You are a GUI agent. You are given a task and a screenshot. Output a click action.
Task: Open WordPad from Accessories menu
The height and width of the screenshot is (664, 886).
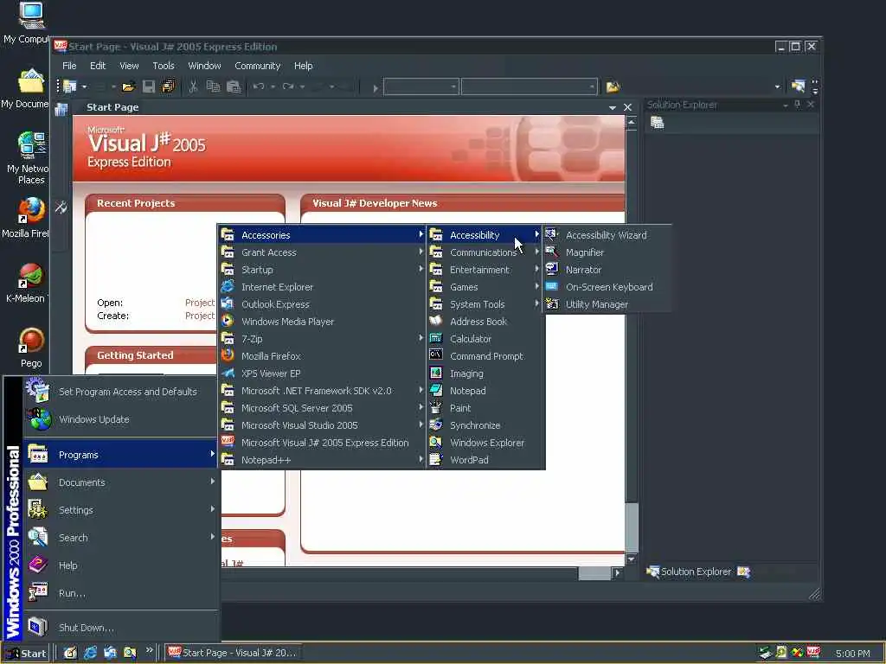point(485,460)
